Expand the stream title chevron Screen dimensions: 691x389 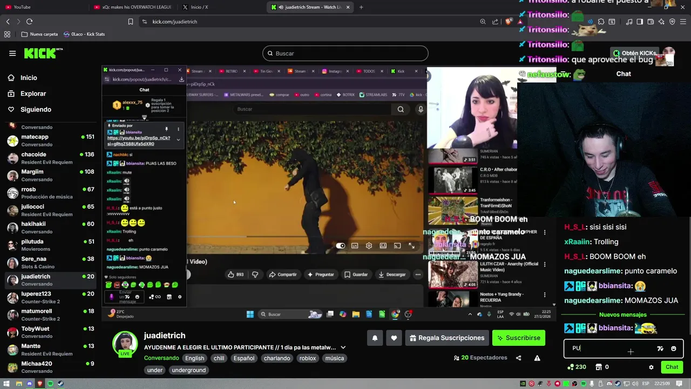point(343,347)
